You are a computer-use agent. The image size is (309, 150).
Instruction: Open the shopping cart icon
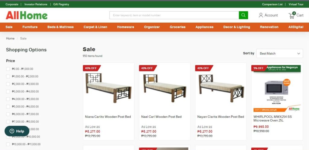(x=292, y=15)
